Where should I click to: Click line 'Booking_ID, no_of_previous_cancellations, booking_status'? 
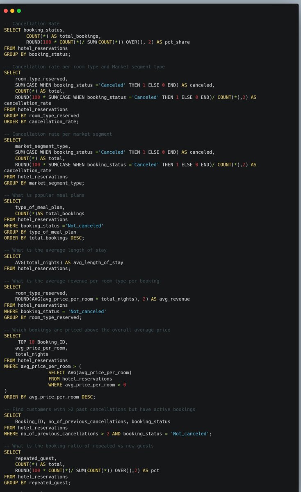[x=93, y=421]
